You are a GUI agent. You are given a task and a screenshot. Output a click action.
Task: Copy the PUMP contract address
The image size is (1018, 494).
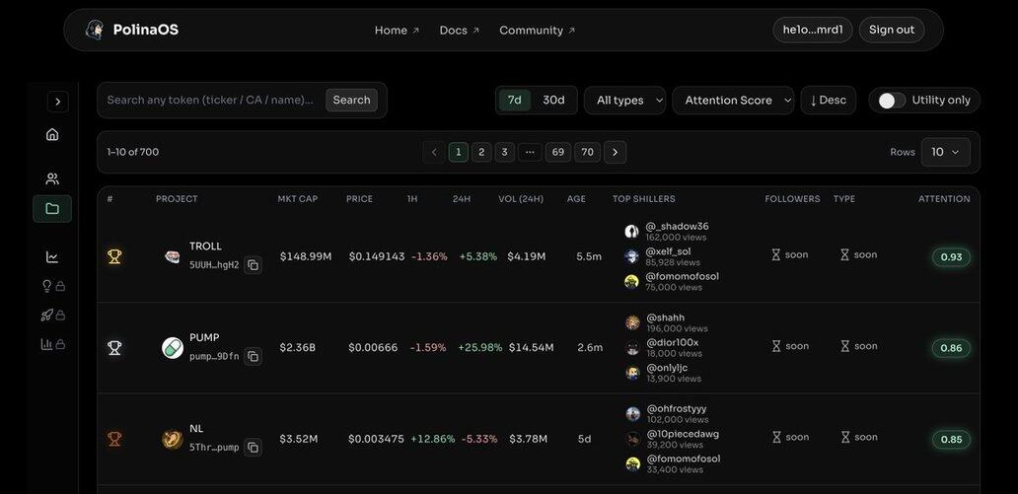point(253,356)
